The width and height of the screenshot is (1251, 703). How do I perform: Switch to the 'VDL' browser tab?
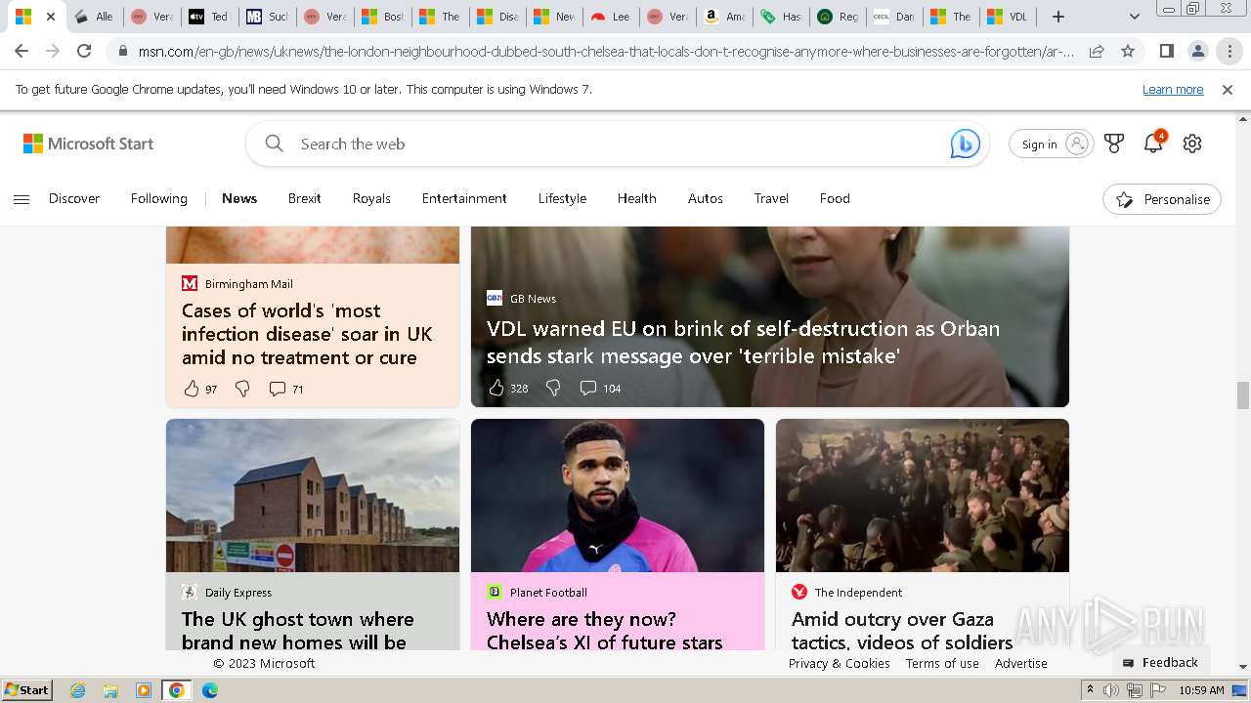[1008, 17]
